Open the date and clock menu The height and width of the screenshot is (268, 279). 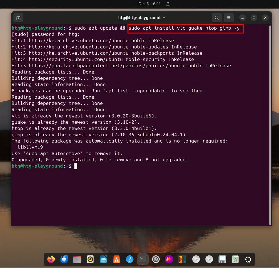point(150,4)
